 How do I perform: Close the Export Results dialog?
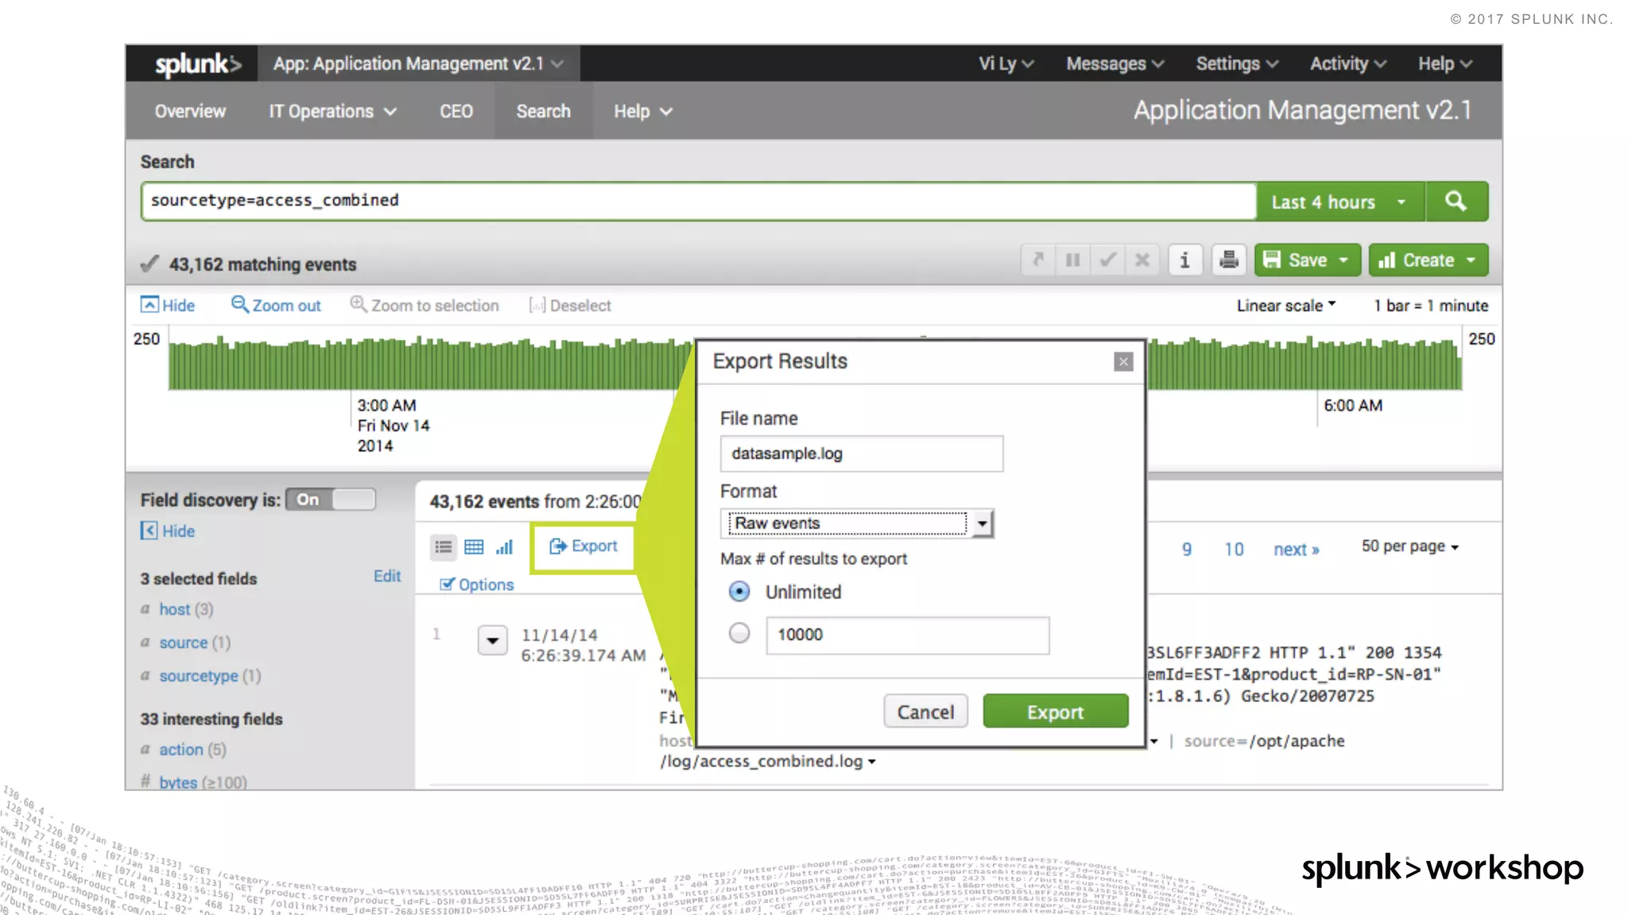coord(1123,362)
